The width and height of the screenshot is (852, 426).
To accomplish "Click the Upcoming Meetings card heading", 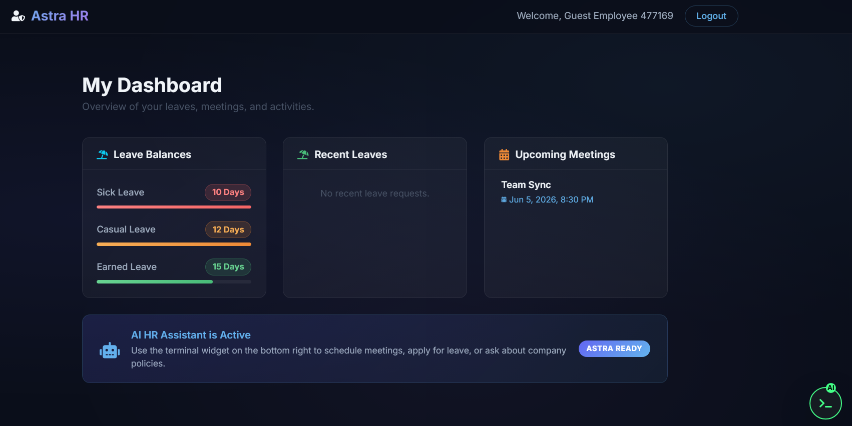I will click(565, 154).
